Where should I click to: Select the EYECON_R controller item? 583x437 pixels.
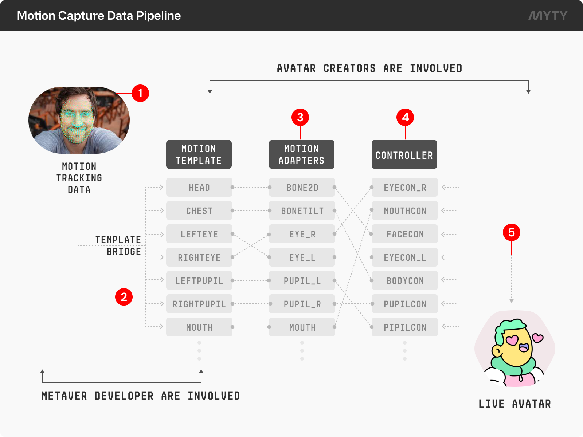coord(405,187)
